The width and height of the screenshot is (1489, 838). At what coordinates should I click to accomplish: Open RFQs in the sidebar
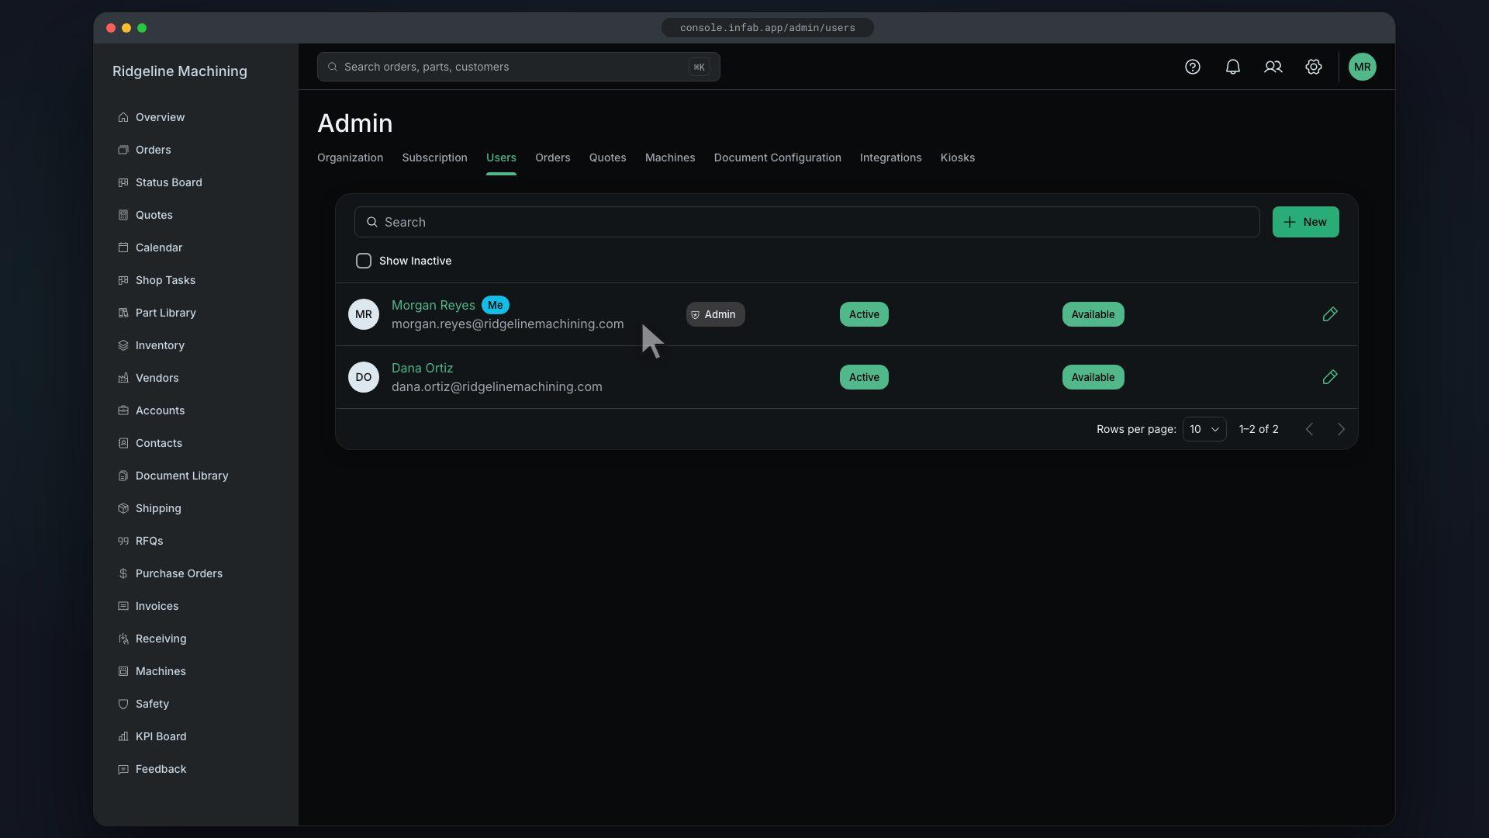[x=141, y=541]
